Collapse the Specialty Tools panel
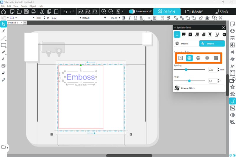The image size is (236, 157). [175, 27]
